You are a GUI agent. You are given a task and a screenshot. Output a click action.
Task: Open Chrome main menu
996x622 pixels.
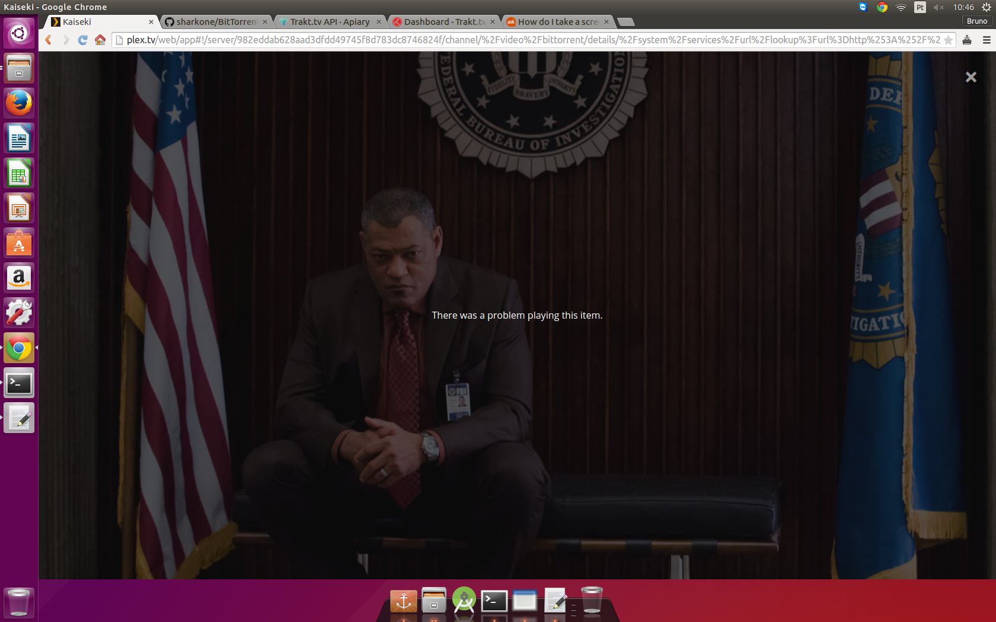[x=987, y=40]
